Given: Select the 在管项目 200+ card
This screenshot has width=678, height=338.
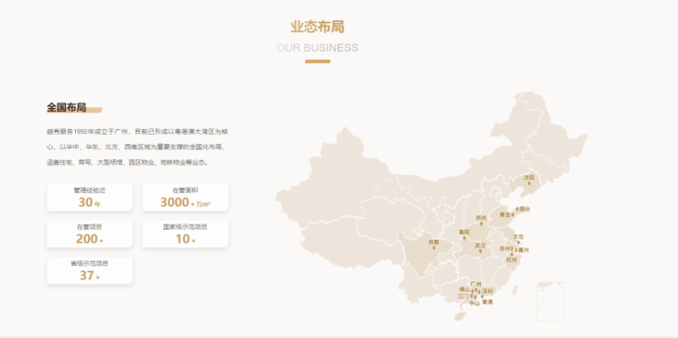Looking at the screenshot, I should [90, 234].
